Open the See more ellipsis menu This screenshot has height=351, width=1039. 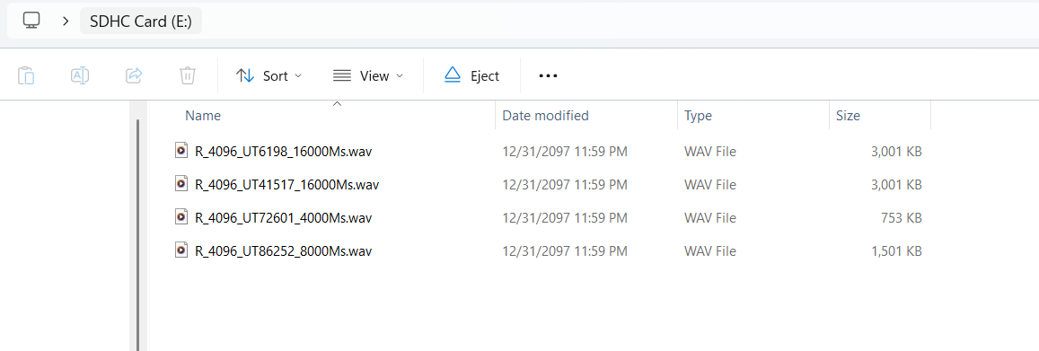click(548, 75)
